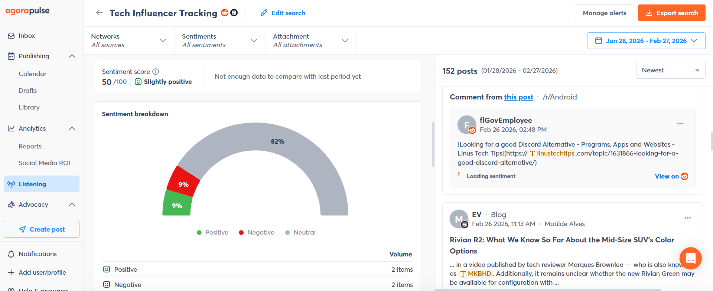The image size is (713, 291).
Task: Click Manage alerts button
Action: 605,13
